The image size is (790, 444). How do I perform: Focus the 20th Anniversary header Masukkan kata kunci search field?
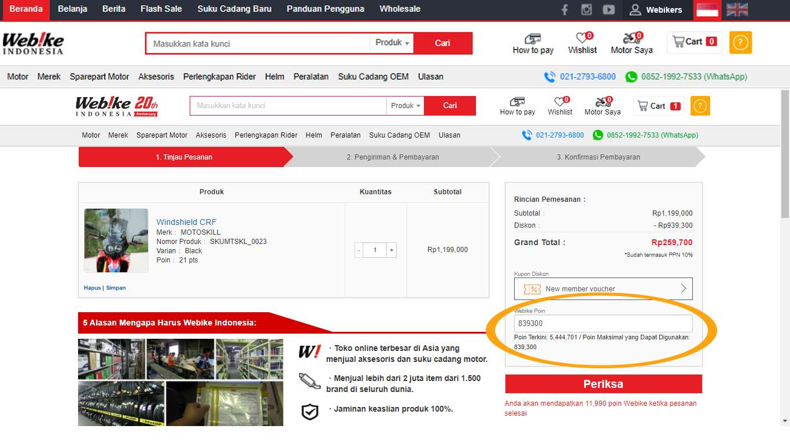[289, 106]
